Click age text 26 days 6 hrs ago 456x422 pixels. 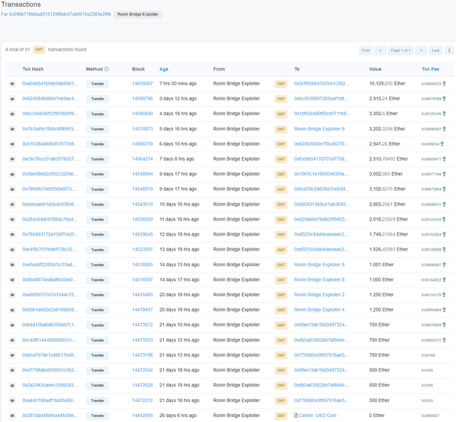point(178,416)
